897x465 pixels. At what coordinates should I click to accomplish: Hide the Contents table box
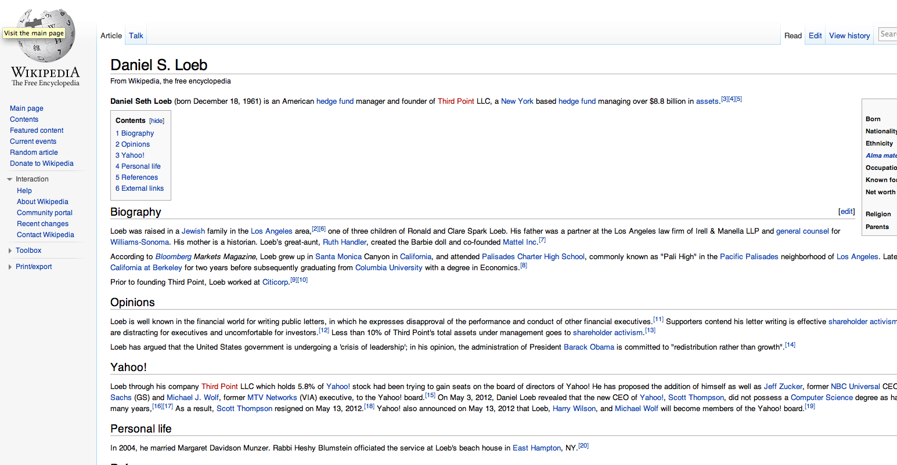(157, 121)
